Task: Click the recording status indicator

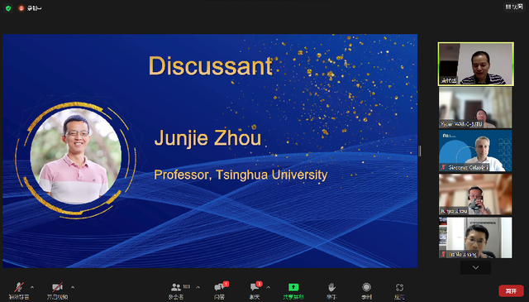Action: click(x=30, y=8)
